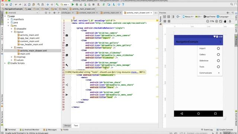Click the Make Project hammer icon

point(57,4)
